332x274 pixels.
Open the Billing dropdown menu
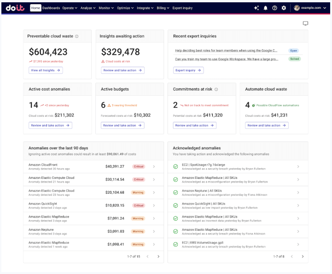click(163, 8)
